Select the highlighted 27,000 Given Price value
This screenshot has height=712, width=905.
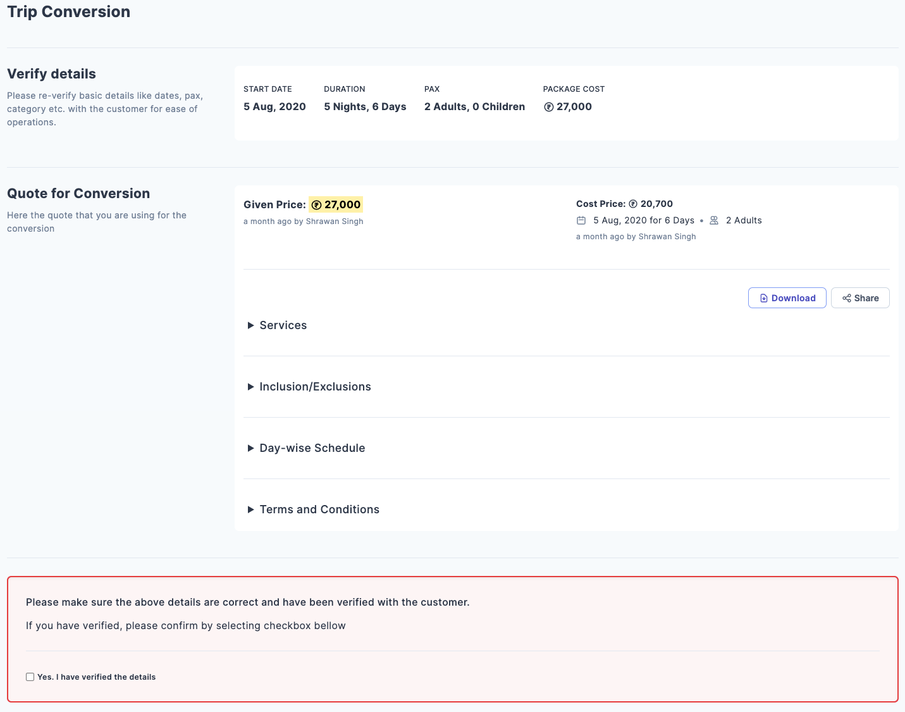[x=342, y=204]
